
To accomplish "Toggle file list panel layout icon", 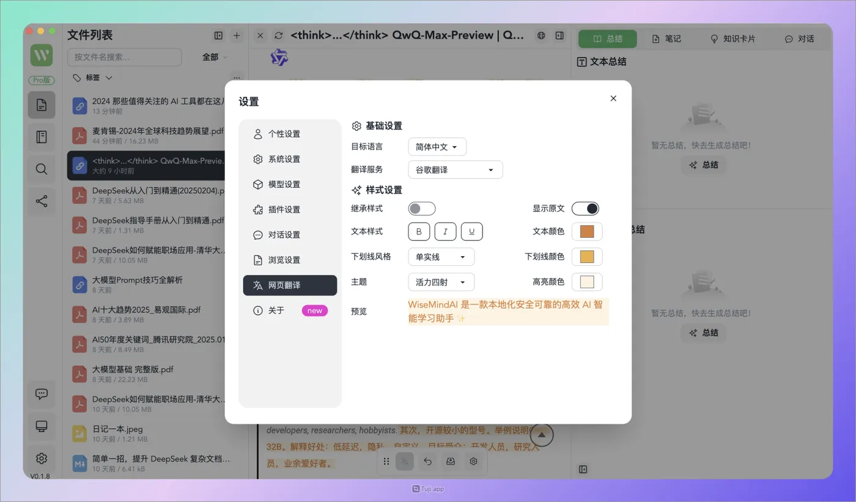I will 218,35.
